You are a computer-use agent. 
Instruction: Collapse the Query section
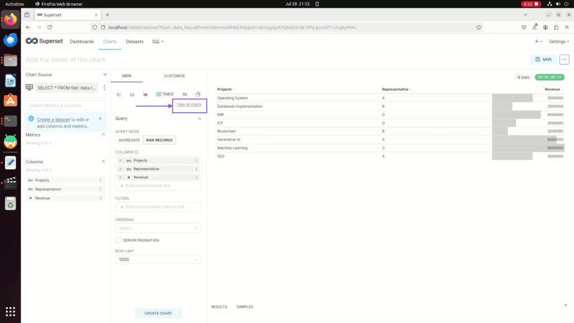(199, 118)
